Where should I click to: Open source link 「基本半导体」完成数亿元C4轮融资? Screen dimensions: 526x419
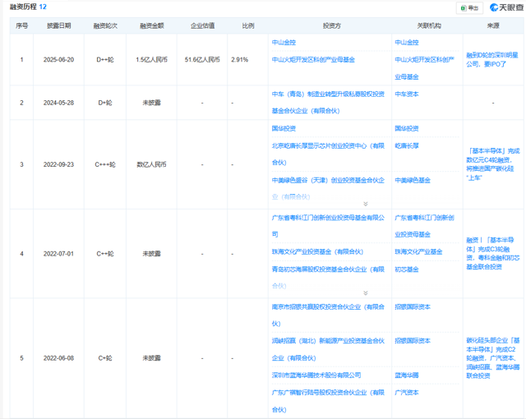coord(493,164)
